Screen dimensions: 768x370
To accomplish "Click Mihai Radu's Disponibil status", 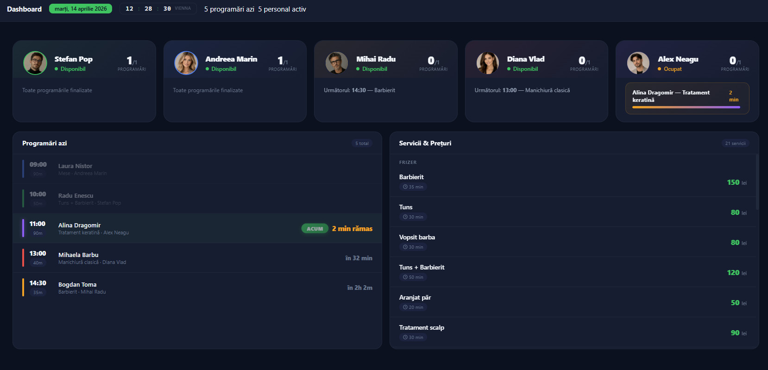I will click(x=371, y=69).
